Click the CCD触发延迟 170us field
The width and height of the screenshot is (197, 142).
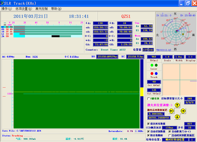pyautogui.click(x=169, y=128)
